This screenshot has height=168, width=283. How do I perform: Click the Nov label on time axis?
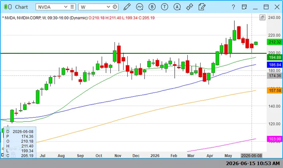[118, 156]
